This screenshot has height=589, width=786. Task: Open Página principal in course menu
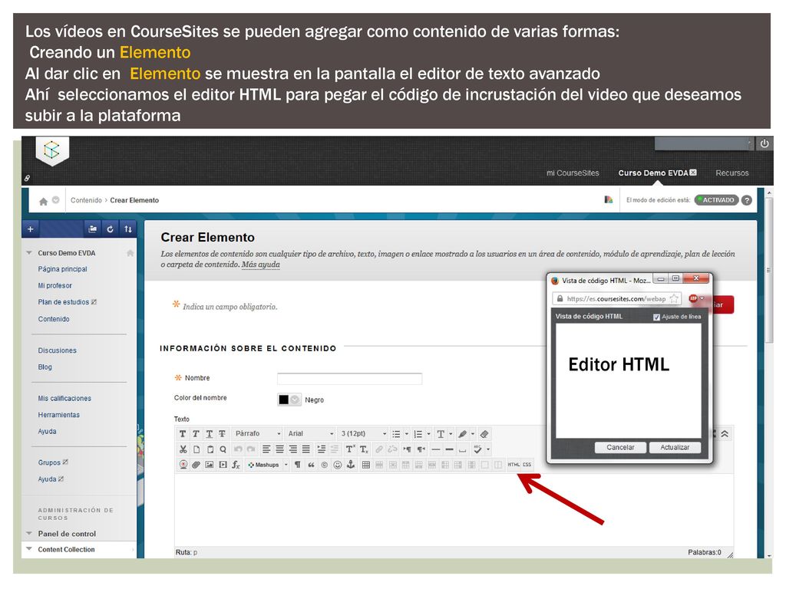click(63, 269)
